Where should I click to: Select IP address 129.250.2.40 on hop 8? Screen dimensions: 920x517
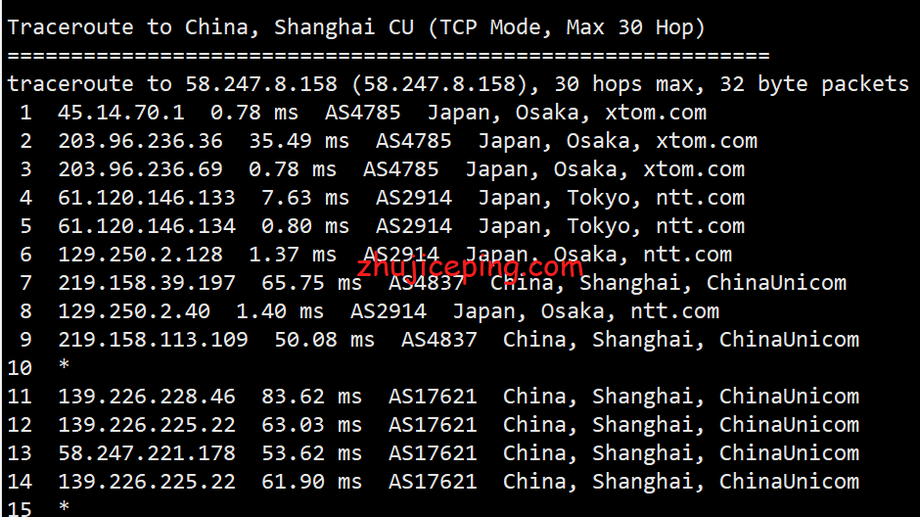click(134, 311)
